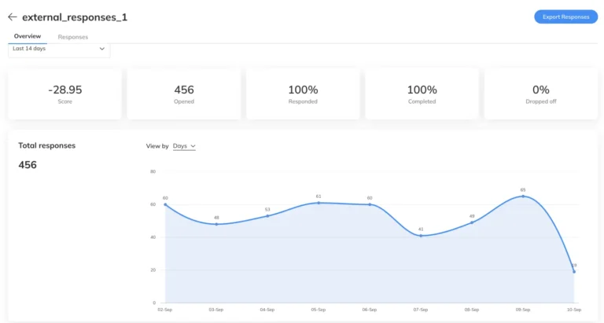The image size is (604, 323).
Task: Click the 20 y-axis label
Action: [x=153, y=270]
